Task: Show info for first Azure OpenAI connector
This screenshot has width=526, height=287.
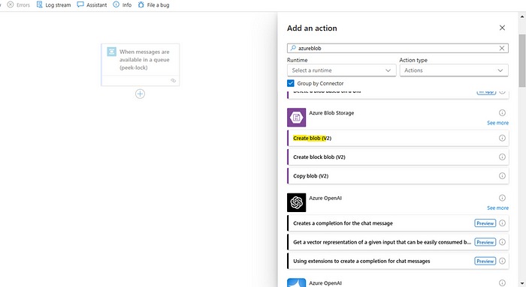Action: [x=502, y=198]
